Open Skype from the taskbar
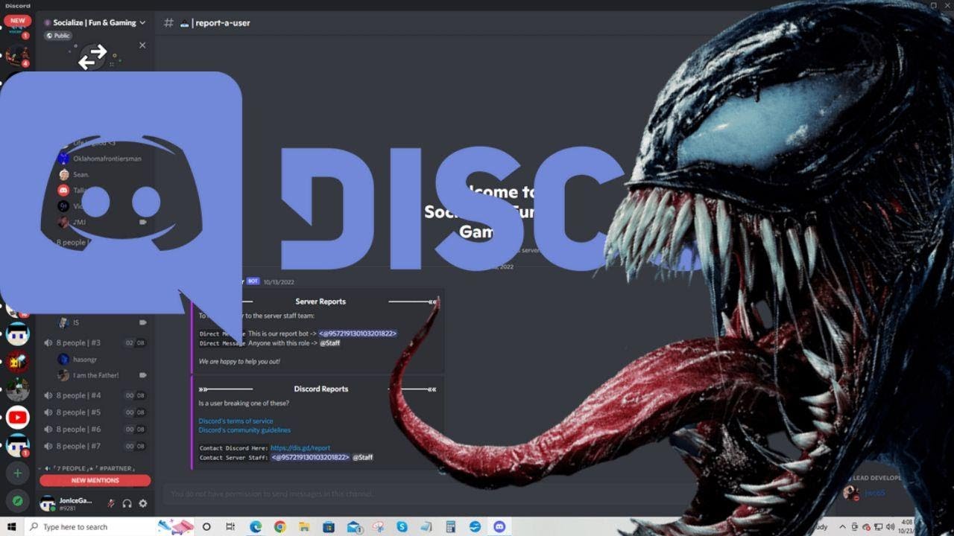 coord(402,527)
